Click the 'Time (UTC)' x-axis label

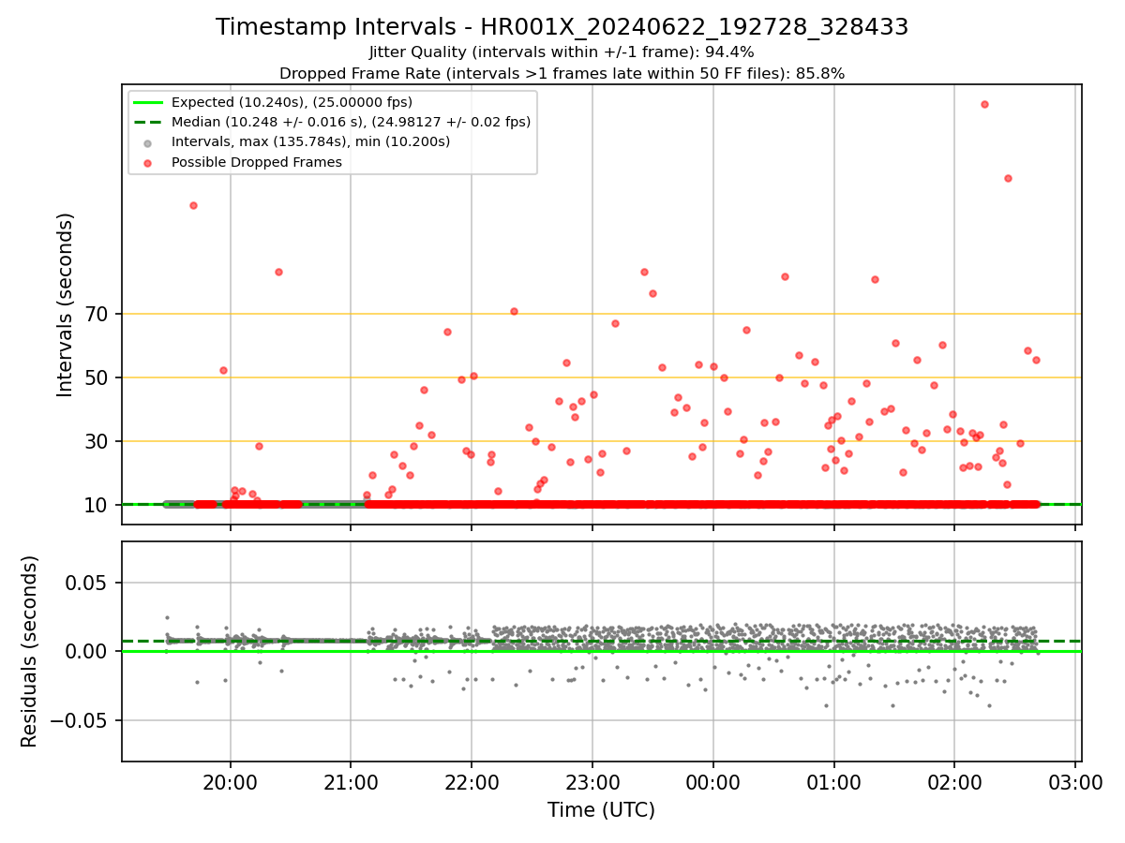[x=601, y=810]
